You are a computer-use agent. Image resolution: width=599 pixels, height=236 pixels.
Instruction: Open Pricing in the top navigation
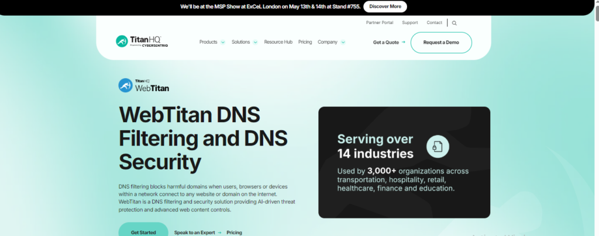tap(305, 42)
